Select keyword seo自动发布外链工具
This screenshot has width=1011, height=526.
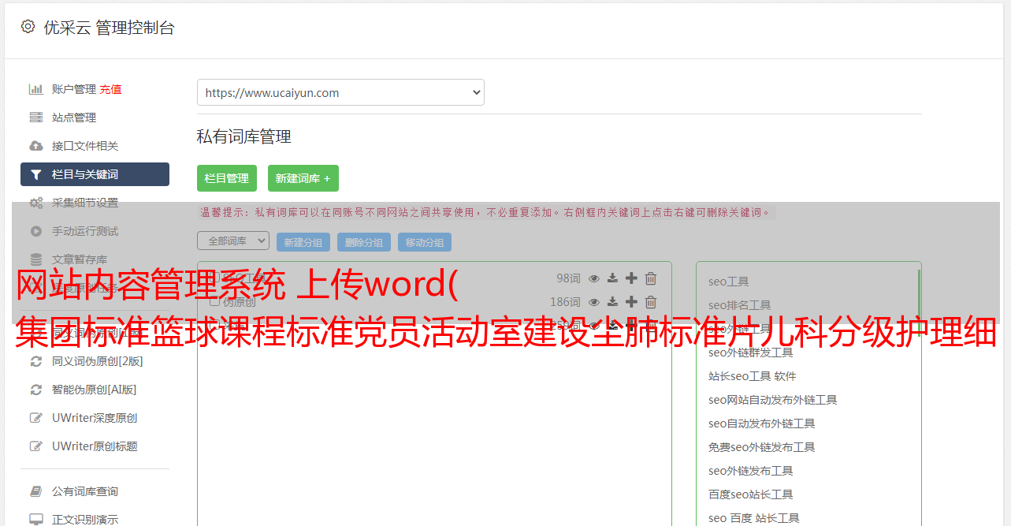[762, 423]
